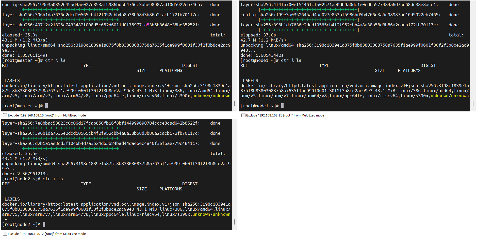Click the '42.7 M (1.2 MiB/s)' line
This screenshot has height=237, width=477.
(263, 40)
